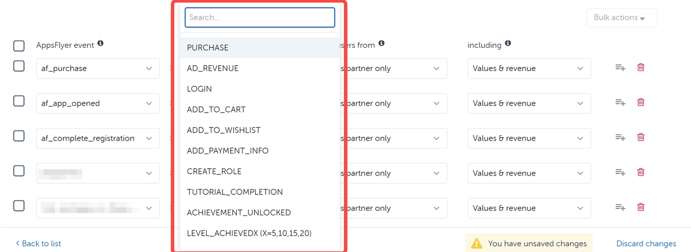This screenshot has height=252, width=691.
Task: Delete the af_purchase event row
Action: (x=641, y=67)
